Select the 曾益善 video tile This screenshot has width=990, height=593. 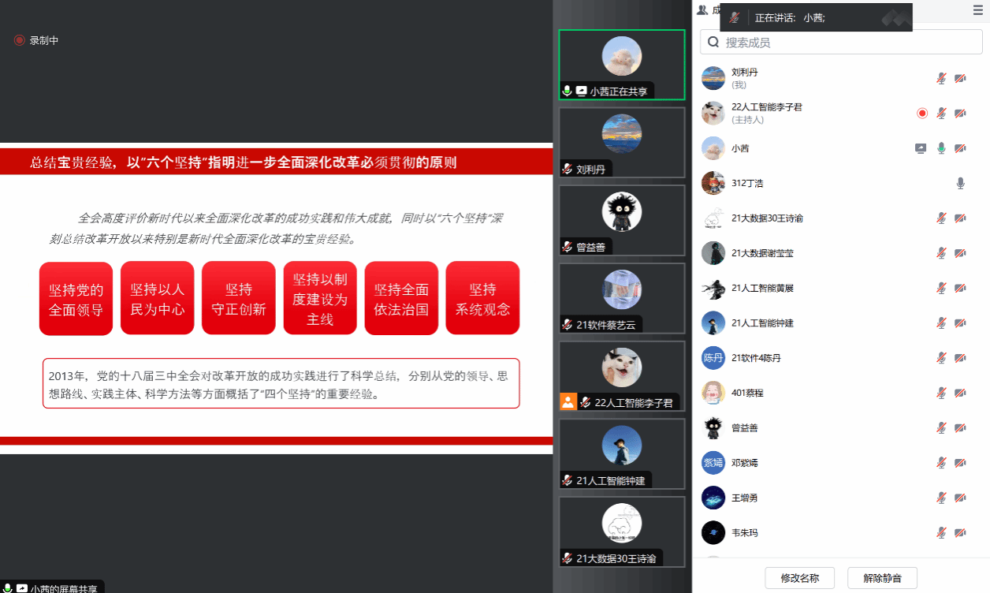click(x=621, y=220)
